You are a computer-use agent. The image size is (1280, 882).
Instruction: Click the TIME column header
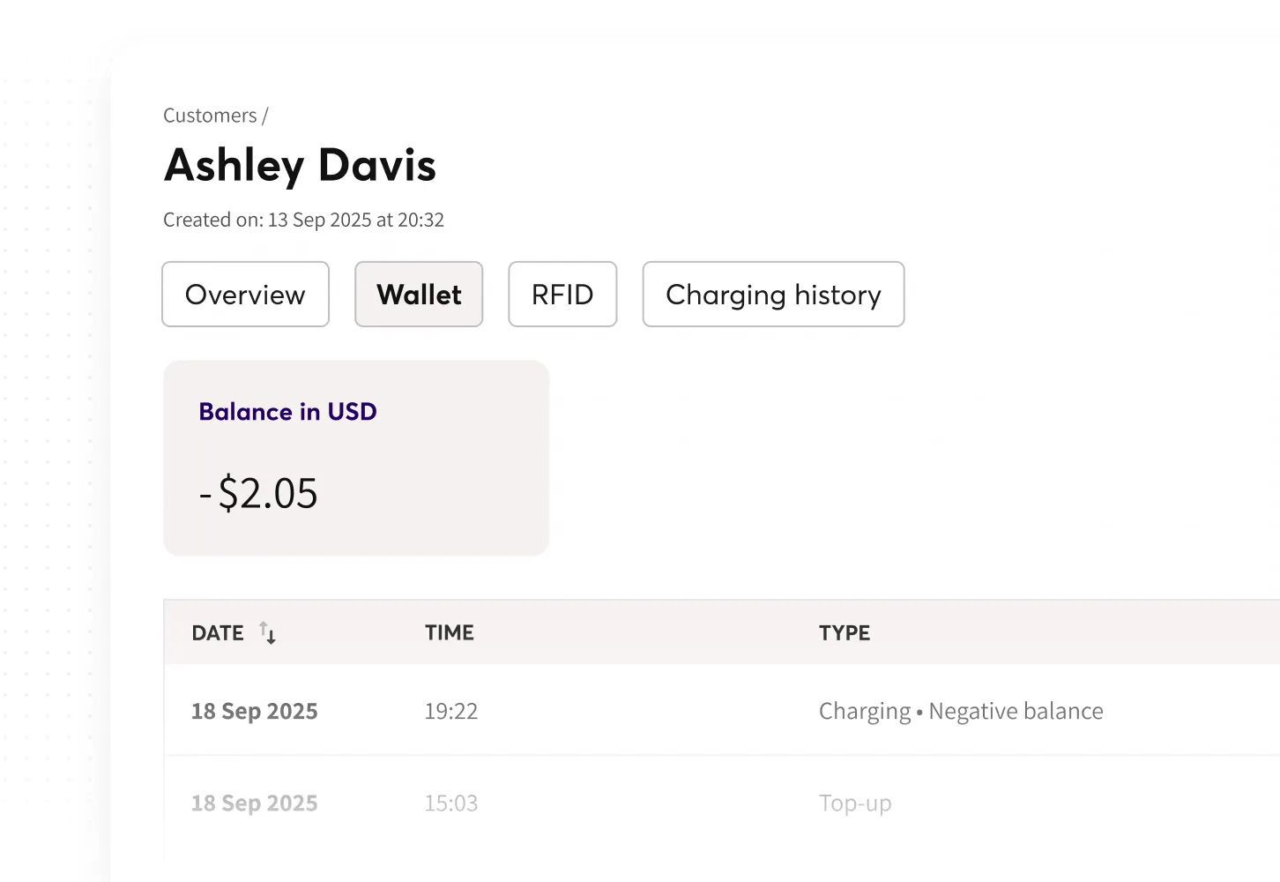click(450, 632)
